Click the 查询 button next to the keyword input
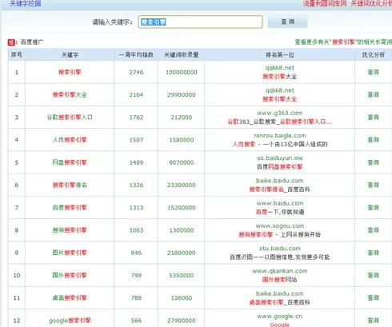392x327 pixels. pos(287,22)
